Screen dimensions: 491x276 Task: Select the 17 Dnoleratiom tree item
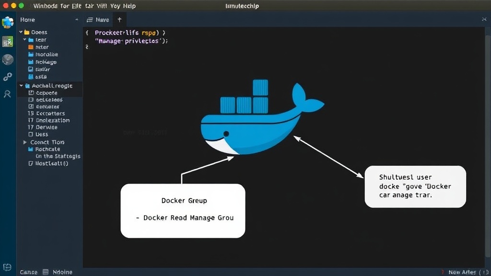[x=49, y=120]
